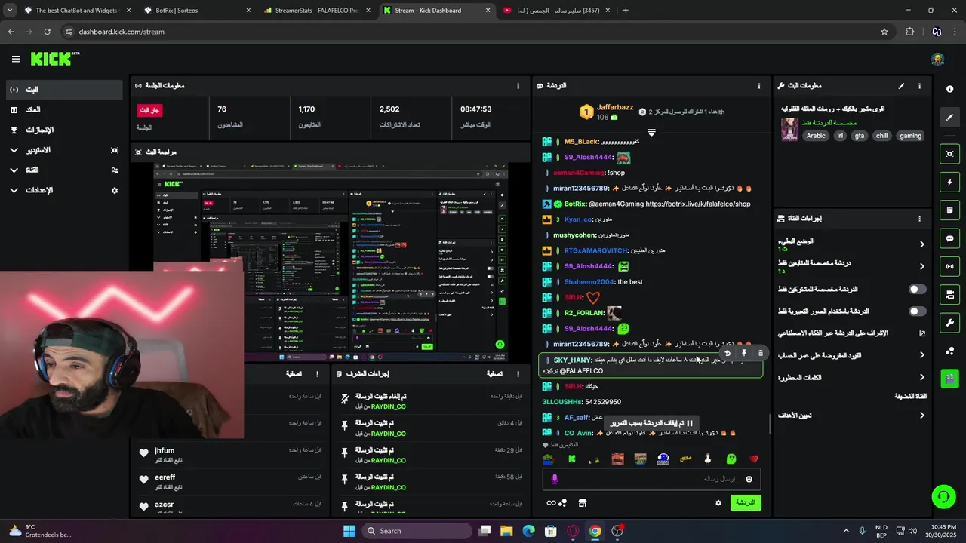Open the botrix.live shop link in chat
Screen dimensions: 966x543
pos(698,204)
